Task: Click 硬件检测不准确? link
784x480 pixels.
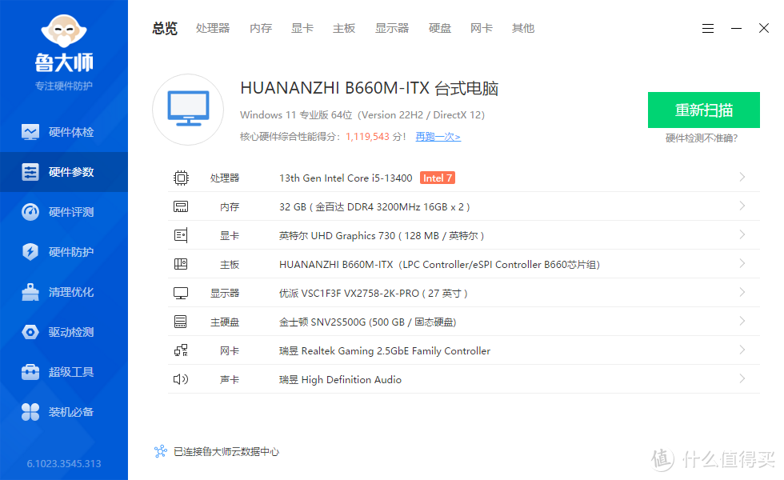Action: click(x=702, y=138)
